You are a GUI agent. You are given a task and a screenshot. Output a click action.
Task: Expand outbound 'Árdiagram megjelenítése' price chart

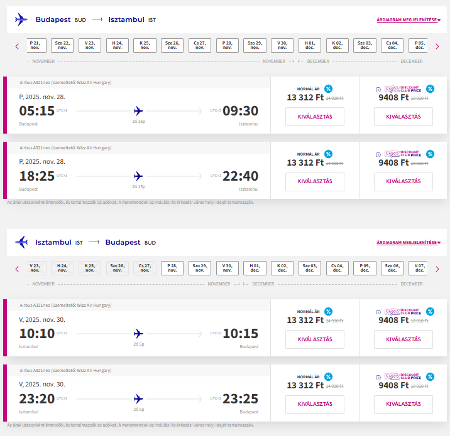[x=409, y=19]
